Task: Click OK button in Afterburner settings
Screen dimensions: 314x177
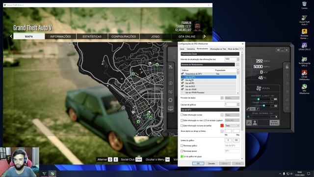Action: 198,163
